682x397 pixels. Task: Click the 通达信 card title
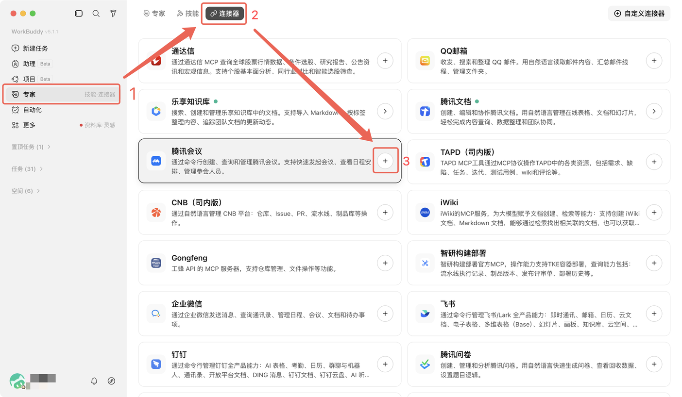click(x=183, y=51)
